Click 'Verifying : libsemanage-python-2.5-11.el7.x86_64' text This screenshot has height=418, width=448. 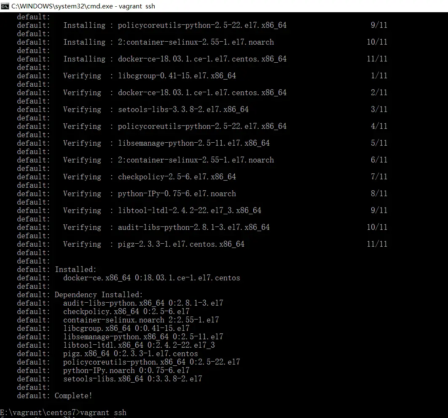pyautogui.click(x=166, y=143)
